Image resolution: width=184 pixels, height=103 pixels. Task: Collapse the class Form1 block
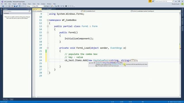coord(48,26)
